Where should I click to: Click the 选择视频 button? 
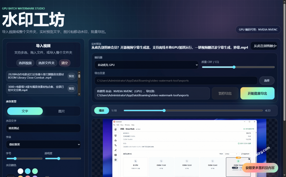coord(25,63)
